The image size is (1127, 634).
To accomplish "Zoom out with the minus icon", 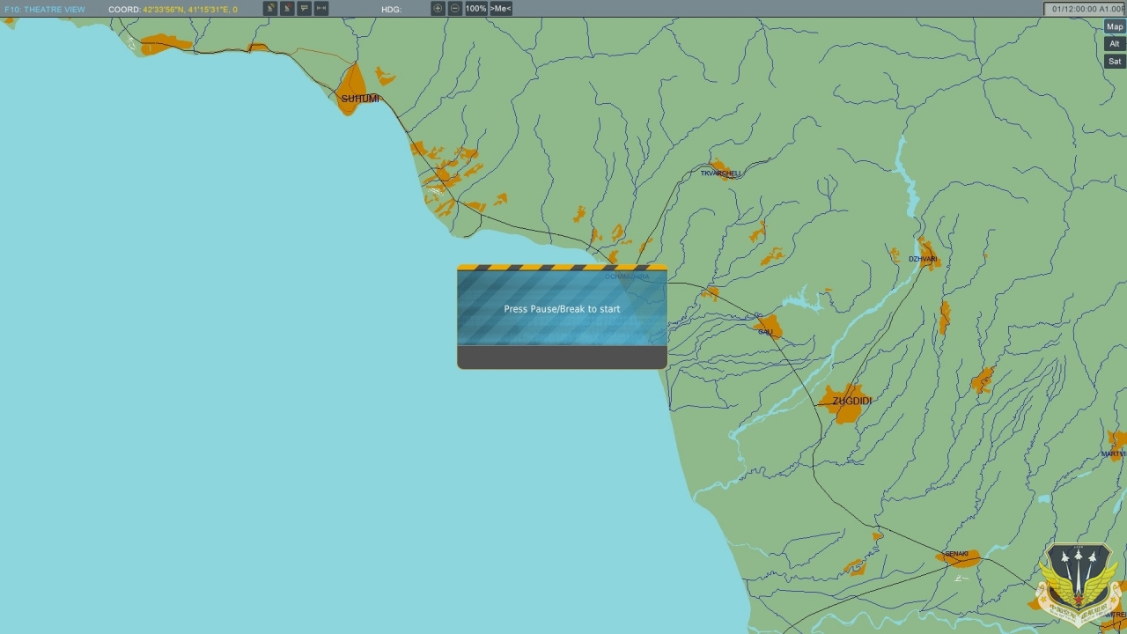I will point(454,8).
